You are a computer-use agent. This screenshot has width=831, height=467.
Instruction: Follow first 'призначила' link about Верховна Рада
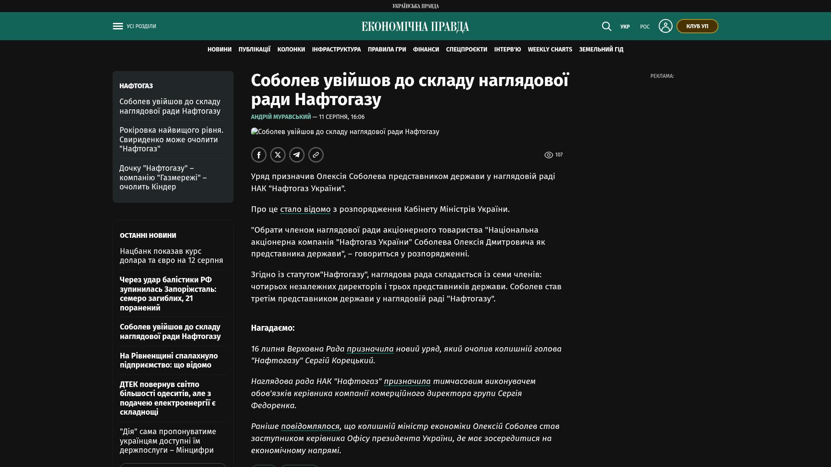tap(370, 349)
